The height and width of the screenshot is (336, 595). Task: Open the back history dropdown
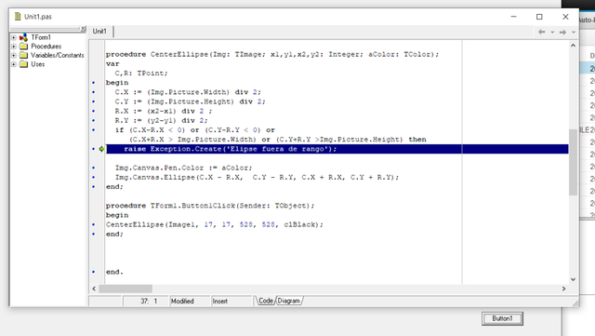[552, 33]
